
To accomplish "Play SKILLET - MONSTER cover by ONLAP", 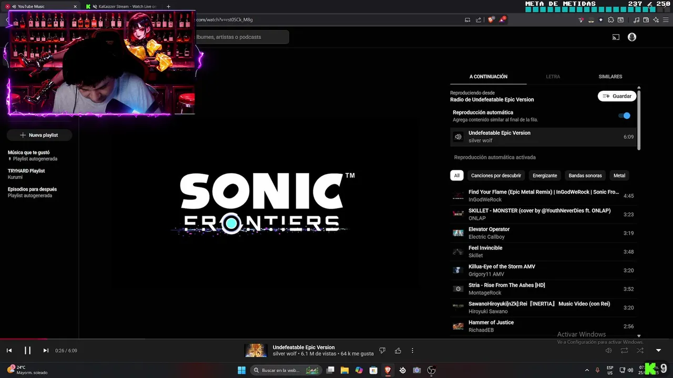I will (543, 214).
